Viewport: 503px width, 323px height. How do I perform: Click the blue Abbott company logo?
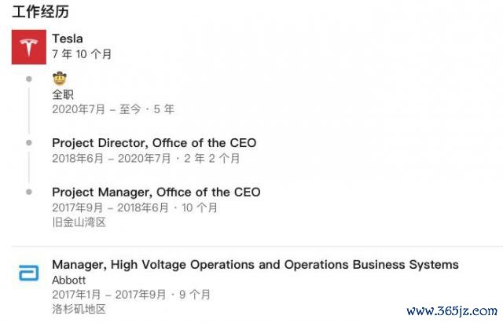click(x=29, y=273)
